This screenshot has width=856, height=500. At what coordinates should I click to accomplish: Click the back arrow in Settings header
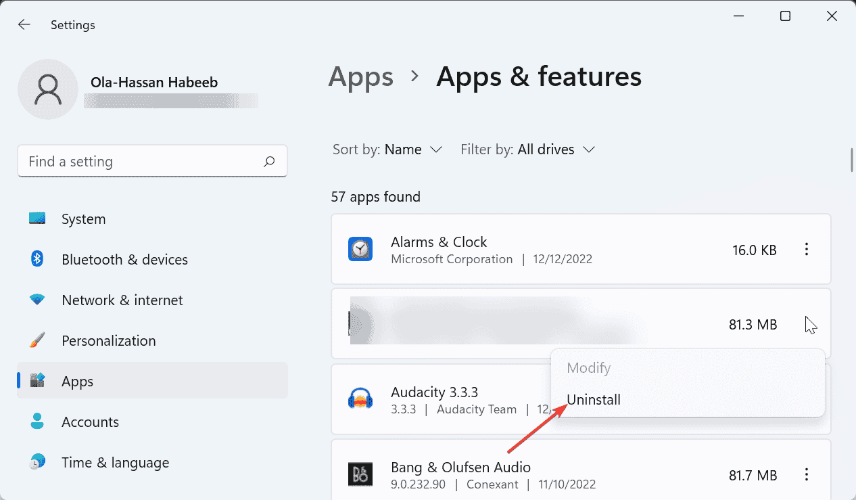pyautogui.click(x=24, y=25)
